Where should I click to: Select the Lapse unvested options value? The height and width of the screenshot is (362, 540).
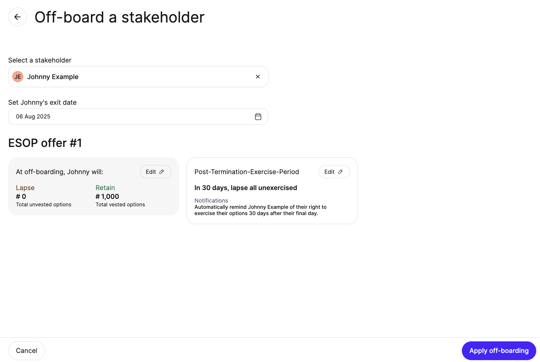21,196
